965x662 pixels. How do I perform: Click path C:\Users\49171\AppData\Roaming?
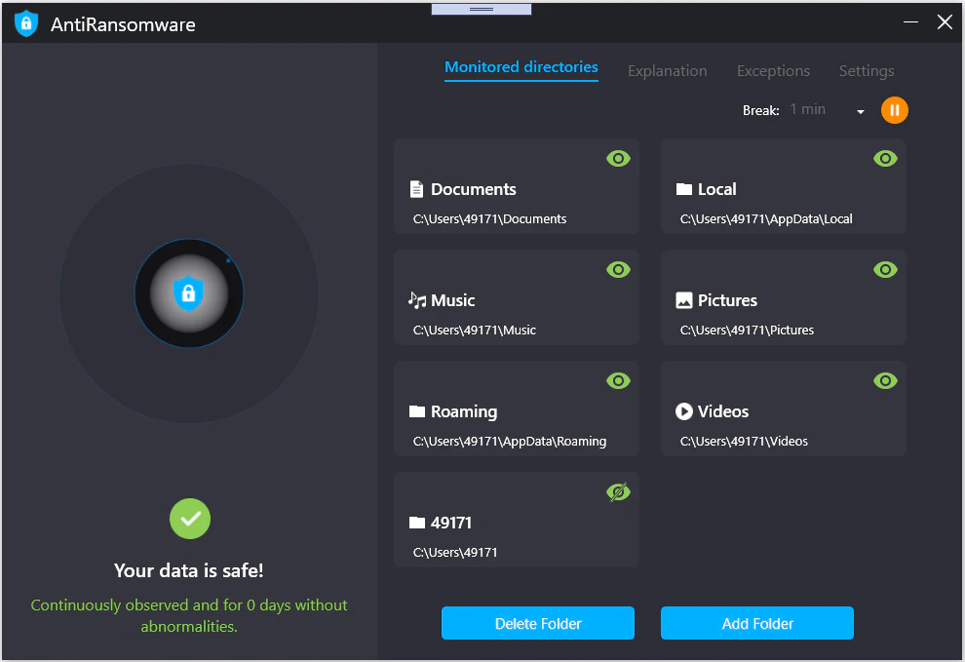[x=510, y=442]
